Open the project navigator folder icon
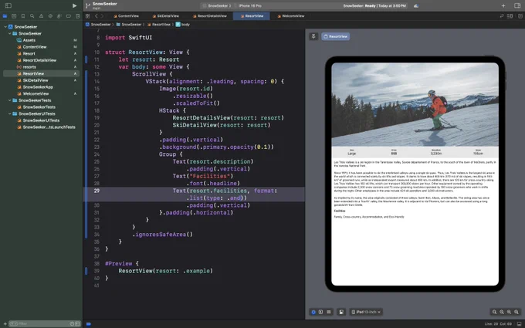The image size is (525, 328). [5, 15]
